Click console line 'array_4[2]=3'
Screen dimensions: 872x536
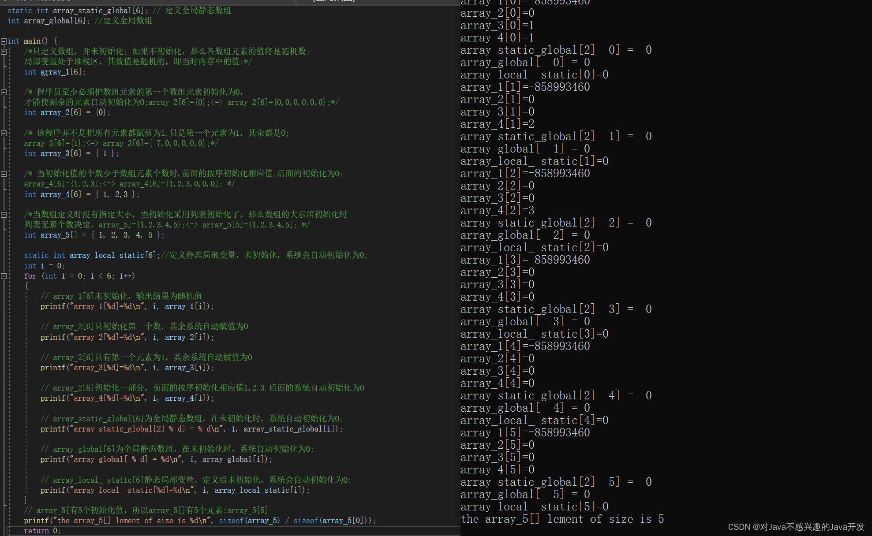pyautogui.click(x=497, y=210)
